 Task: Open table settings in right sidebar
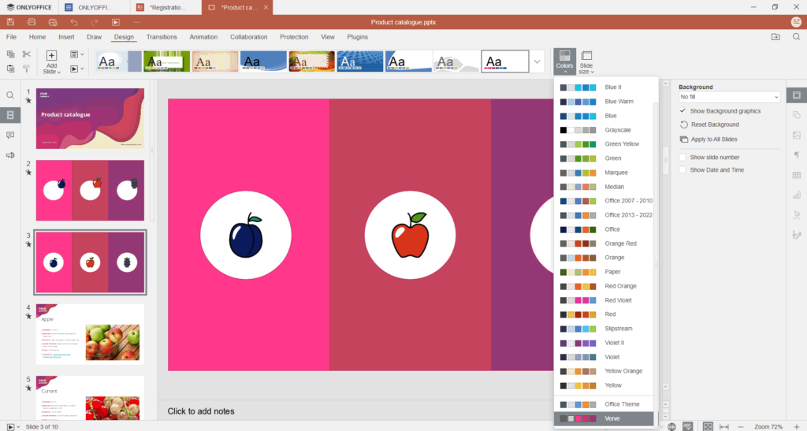[x=796, y=175]
